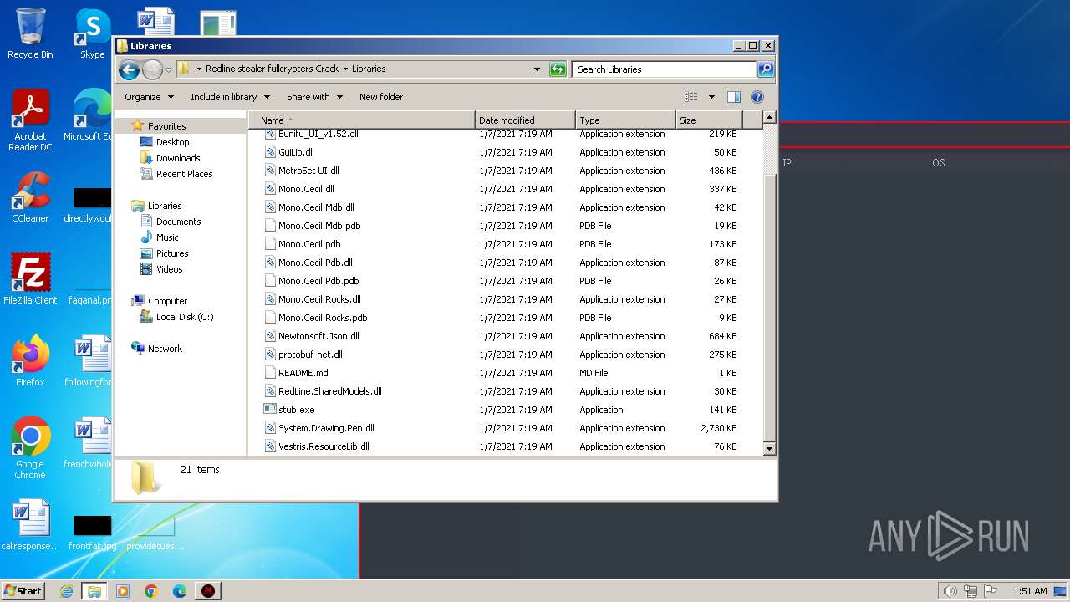Click the Help question mark icon
1070x602 pixels.
click(757, 97)
